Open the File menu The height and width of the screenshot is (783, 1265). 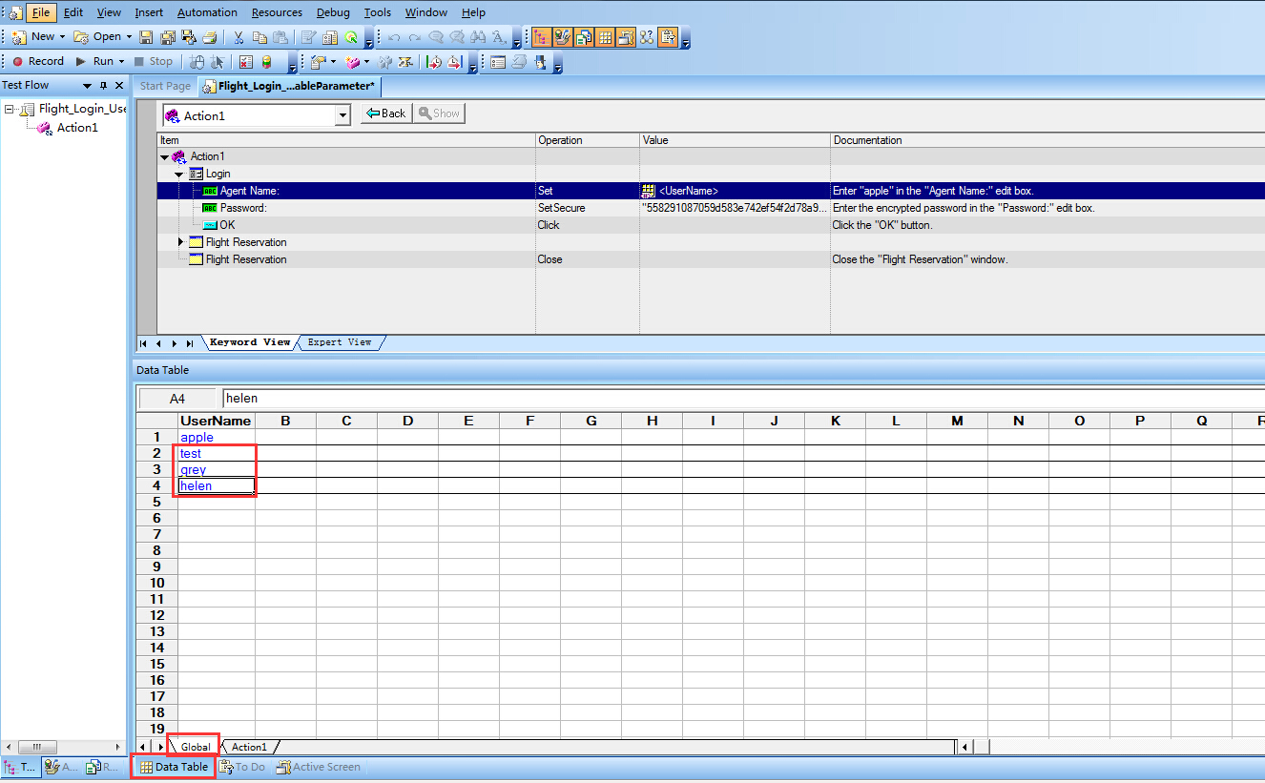click(x=40, y=12)
